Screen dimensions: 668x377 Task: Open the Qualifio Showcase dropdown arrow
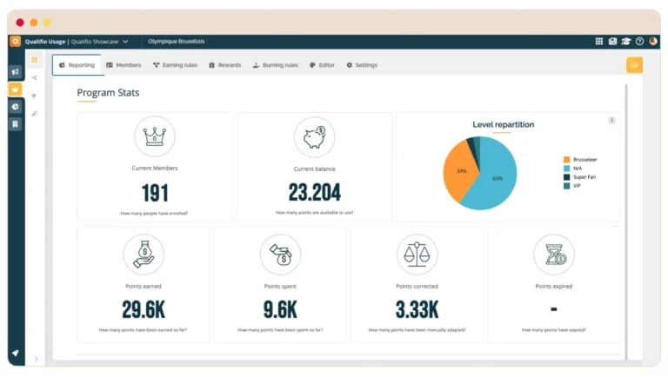click(125, 42)
